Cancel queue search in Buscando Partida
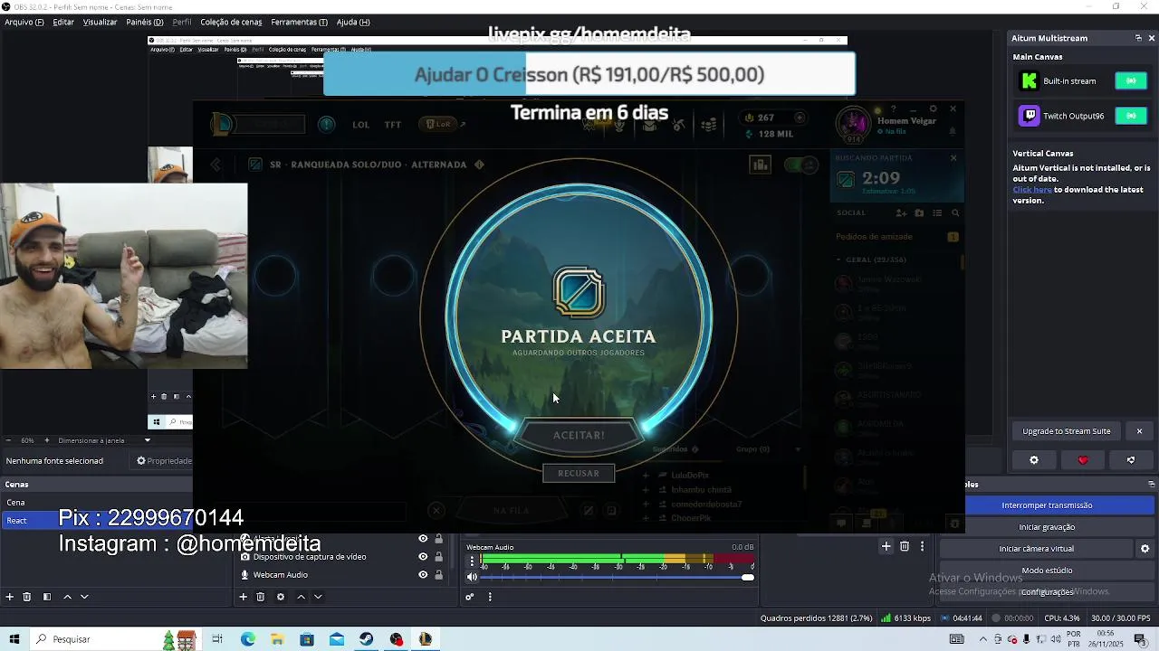 pyautogui.click(x=953, y=157)
